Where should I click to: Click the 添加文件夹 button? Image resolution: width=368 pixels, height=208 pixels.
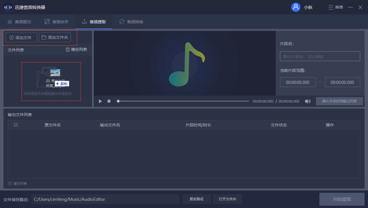[x=55, y=37]
